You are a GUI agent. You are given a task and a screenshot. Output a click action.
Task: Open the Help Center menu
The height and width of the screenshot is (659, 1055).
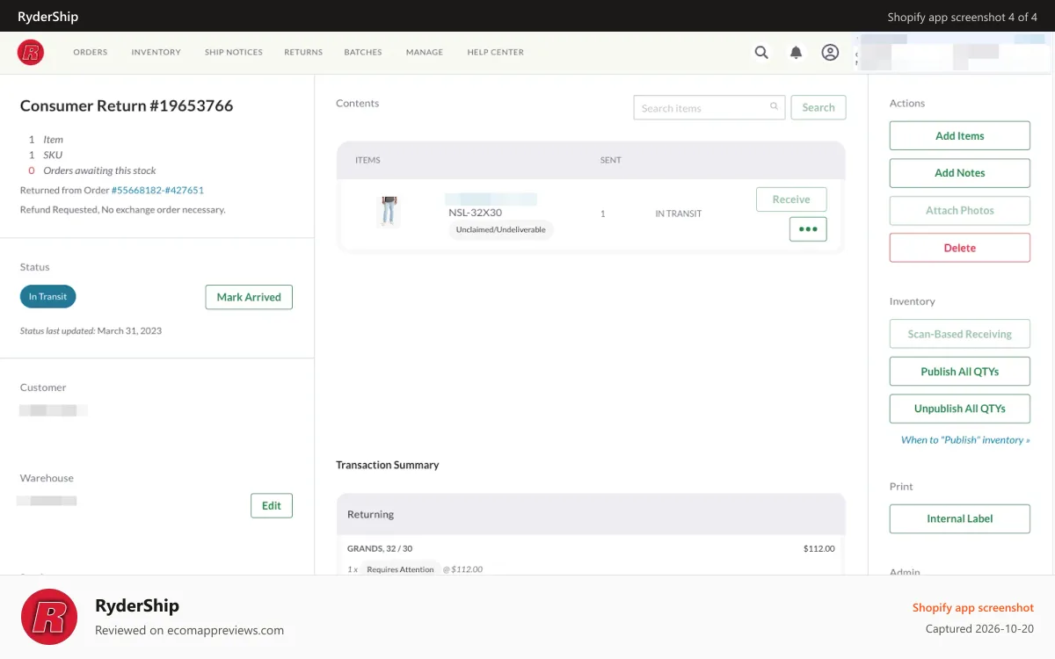(x=496, y=53)
